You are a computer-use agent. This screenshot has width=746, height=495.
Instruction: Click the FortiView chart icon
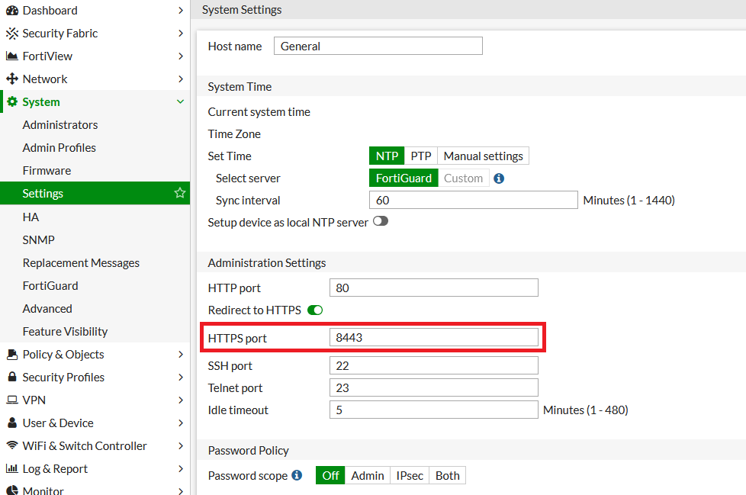coord(12,56)
